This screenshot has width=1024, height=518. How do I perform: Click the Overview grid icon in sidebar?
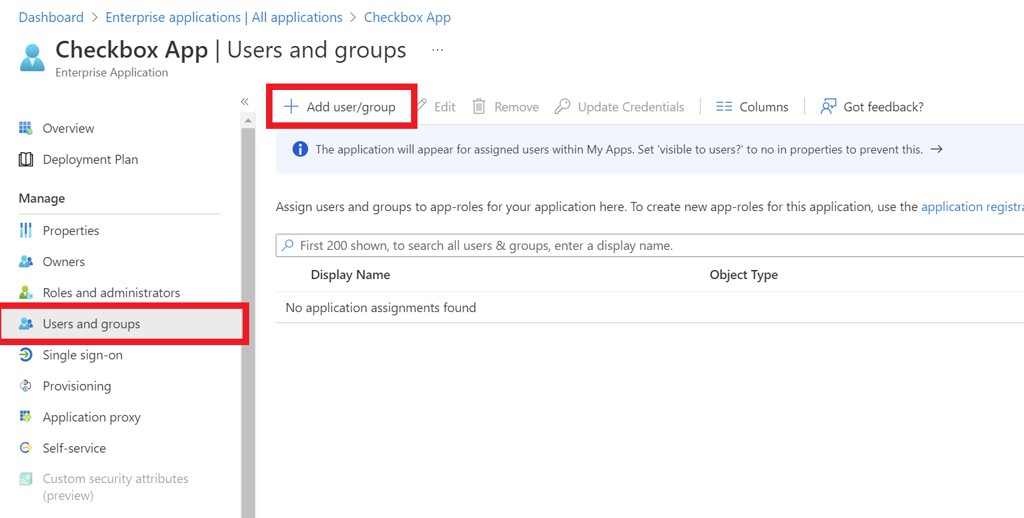click(26, 128)
